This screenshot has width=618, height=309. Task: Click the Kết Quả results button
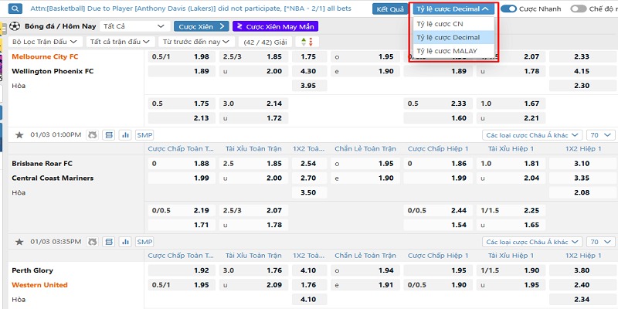tap(390, 9)
